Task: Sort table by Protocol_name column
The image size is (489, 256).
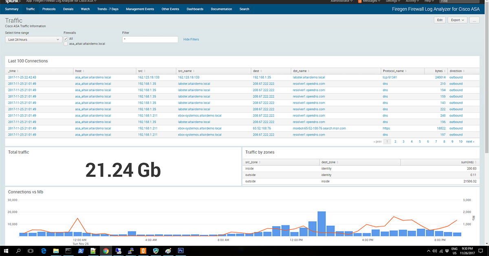Action: (395, 71)
